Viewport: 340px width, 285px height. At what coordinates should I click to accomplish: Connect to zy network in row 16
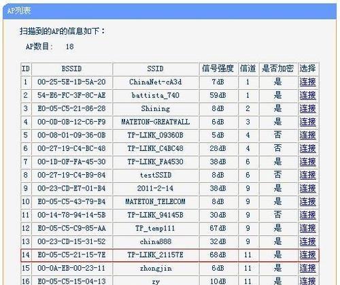coord(307,281)
